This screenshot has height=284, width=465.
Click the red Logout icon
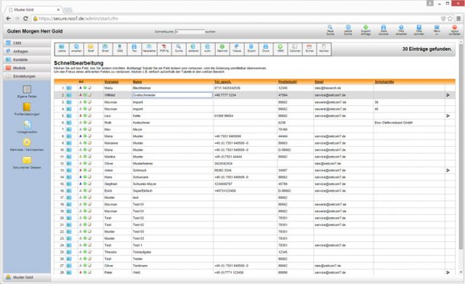pyautogui.click(x=454, y=30)
